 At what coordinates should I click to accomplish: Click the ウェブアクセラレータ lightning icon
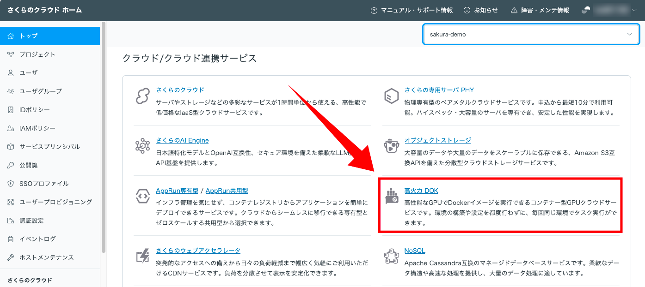click(x=142, y=257)
